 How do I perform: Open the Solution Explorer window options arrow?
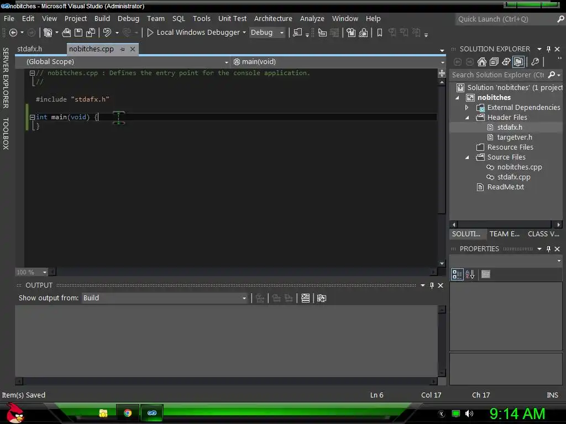coord(539,49)
